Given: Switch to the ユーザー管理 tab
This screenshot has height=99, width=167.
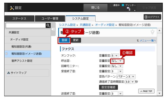Looking at the screenshot, I should (x=50, y=18).
